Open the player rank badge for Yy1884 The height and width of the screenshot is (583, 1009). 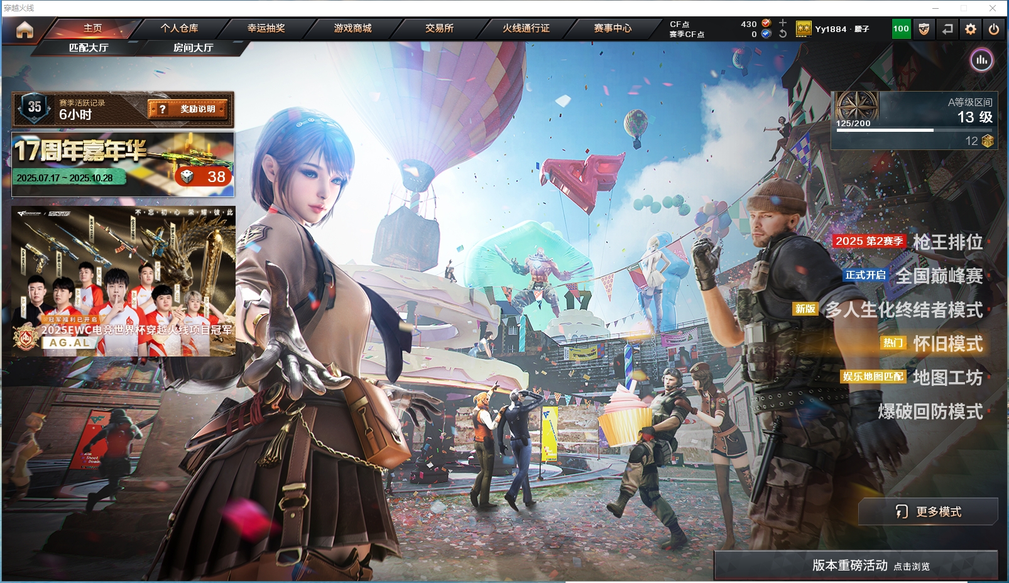804,29
